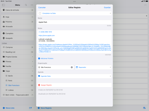Expand the Fitness folder chevron
The image size is (149, 111).
(x=32, y=62)
